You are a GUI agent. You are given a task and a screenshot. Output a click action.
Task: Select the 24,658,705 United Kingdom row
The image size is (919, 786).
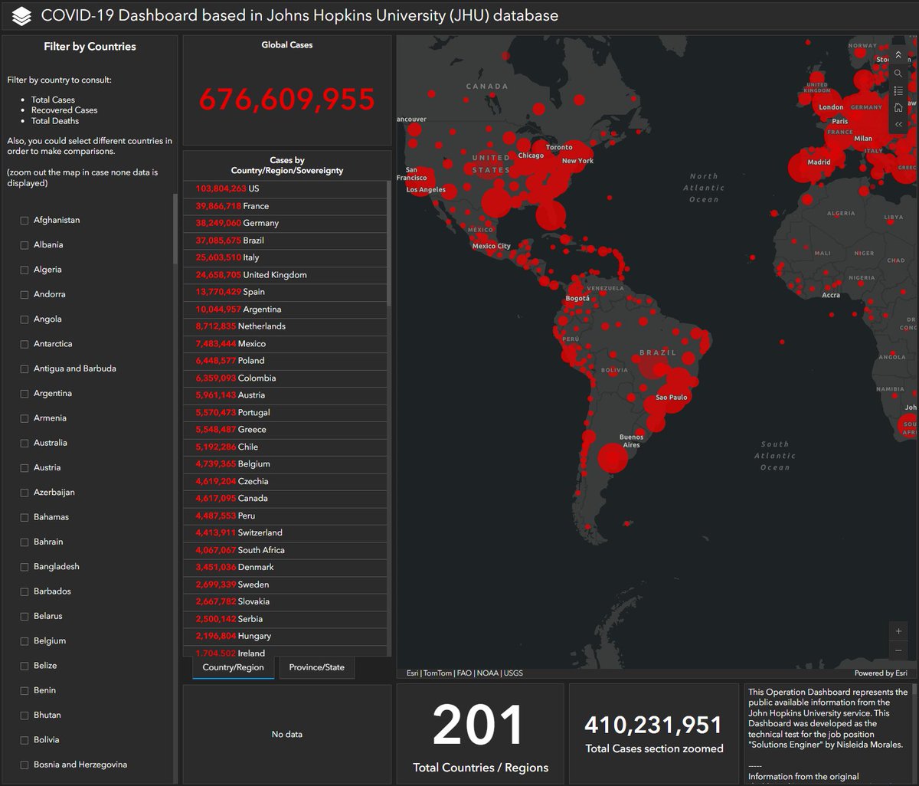coord(285,275)
